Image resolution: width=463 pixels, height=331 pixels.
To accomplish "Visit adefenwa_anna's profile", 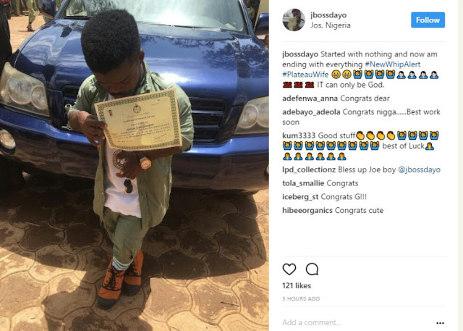I will 310,99.
